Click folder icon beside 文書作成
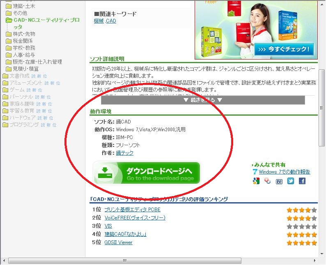 point(5,76)
